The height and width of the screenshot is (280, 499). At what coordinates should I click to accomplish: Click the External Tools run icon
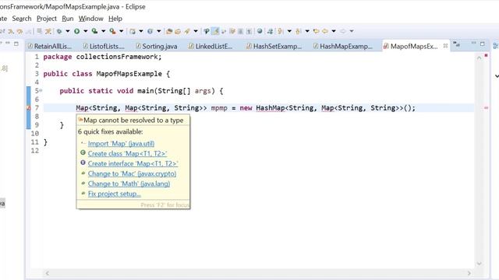(112, 31)
